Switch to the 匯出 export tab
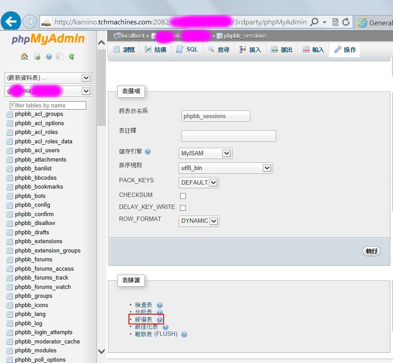Viewport: 393px width, 363px height. click(281, 50)
